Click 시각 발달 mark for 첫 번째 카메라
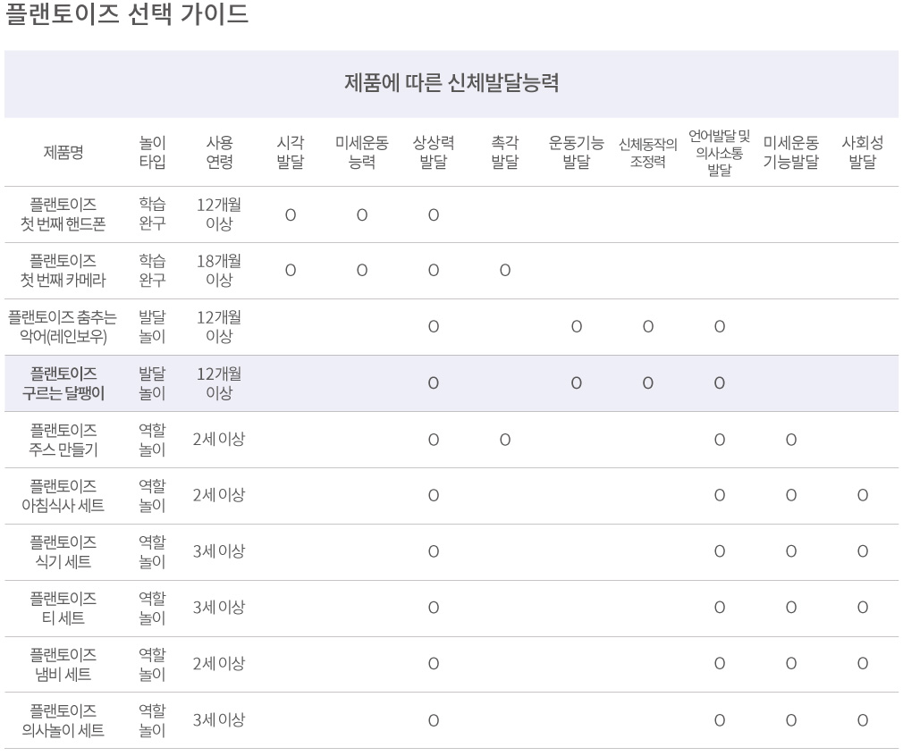The height and width of the screenshot is (756, 903). coord(291,271)
